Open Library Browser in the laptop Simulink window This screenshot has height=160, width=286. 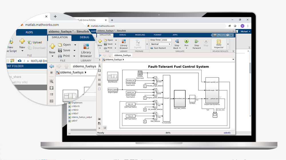point(124,44)
